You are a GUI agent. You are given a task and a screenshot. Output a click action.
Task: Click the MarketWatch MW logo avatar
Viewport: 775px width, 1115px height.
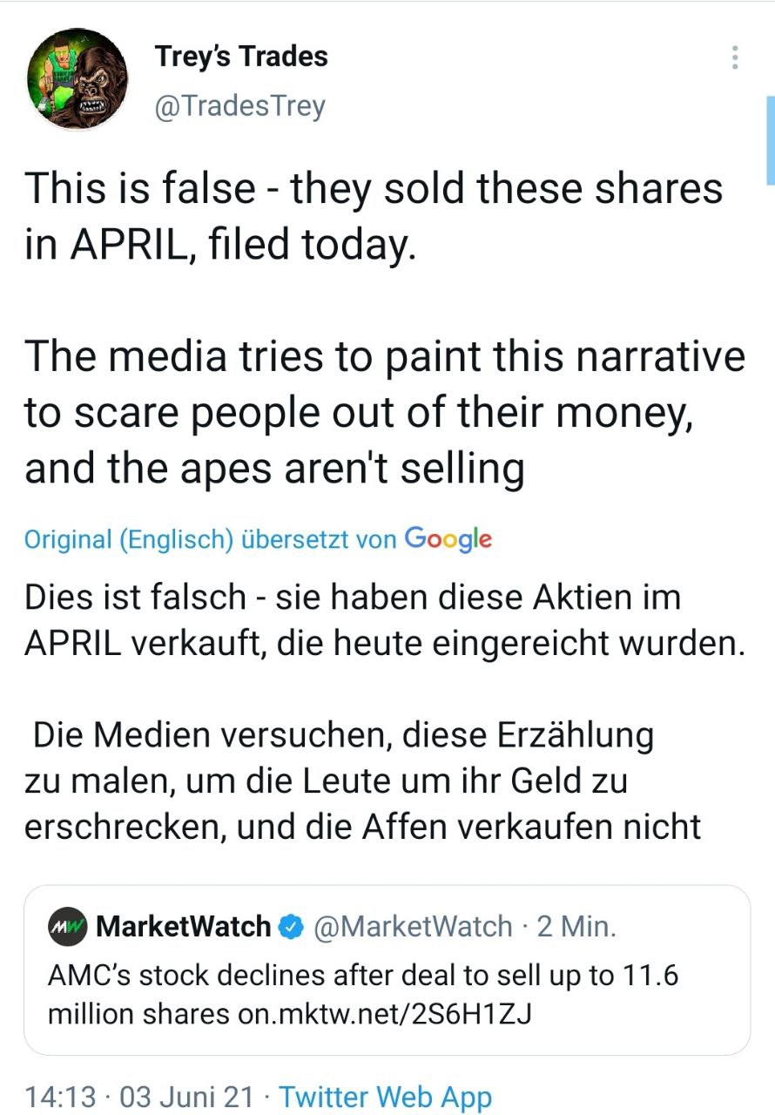(68, 925)
